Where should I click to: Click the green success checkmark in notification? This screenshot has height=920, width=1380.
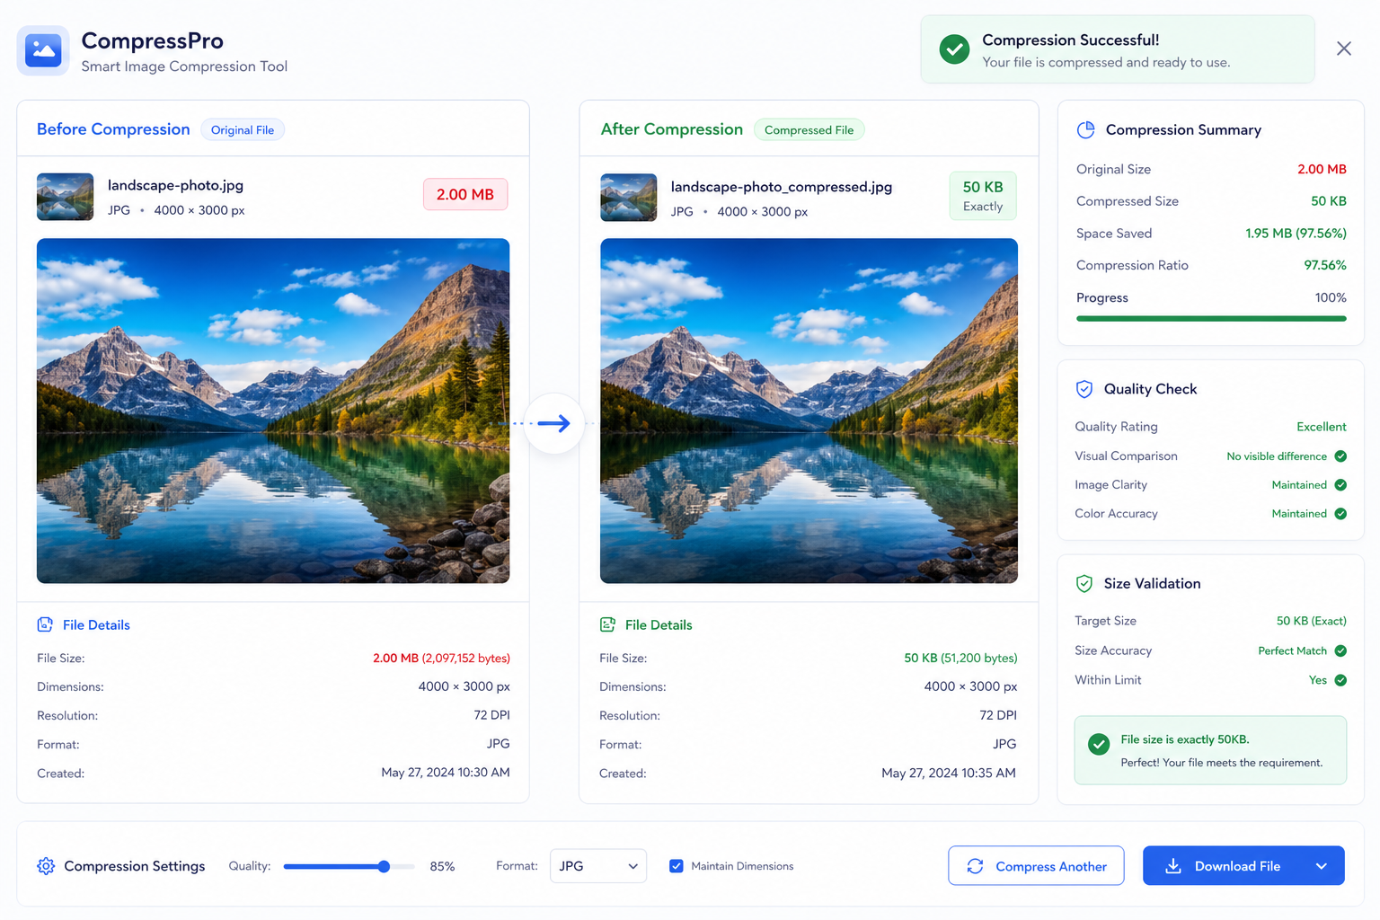tap(954, 49)
